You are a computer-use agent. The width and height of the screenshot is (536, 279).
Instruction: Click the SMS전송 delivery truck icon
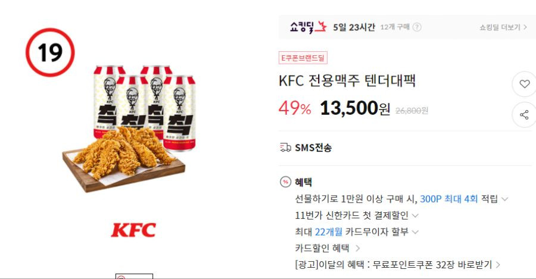[x=285, y=148]
